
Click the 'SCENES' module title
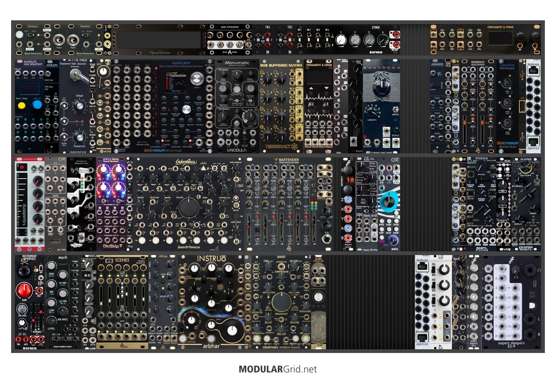(122, 260)
